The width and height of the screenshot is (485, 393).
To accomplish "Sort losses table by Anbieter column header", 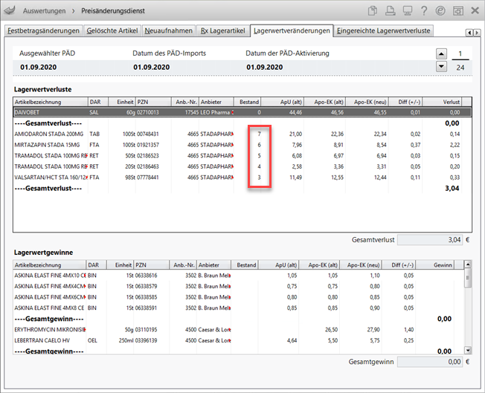I will [216, 102].
